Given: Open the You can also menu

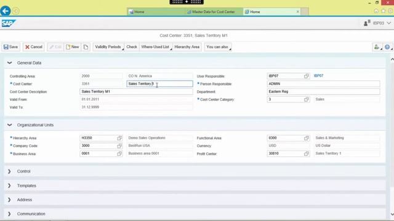Looking at the screenshot, I should click(218, 47).
